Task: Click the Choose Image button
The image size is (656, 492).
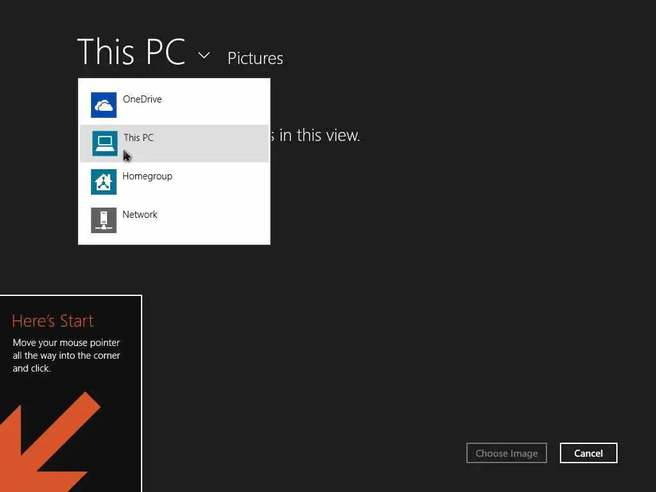Action: (x=507, y=453)
